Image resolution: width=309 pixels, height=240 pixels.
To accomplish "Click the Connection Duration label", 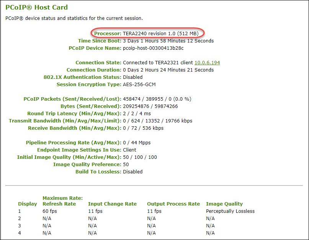I will (94, 70).
